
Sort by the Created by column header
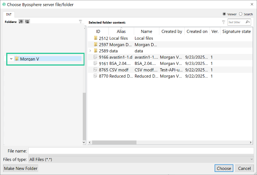click(x=172, y=31)
